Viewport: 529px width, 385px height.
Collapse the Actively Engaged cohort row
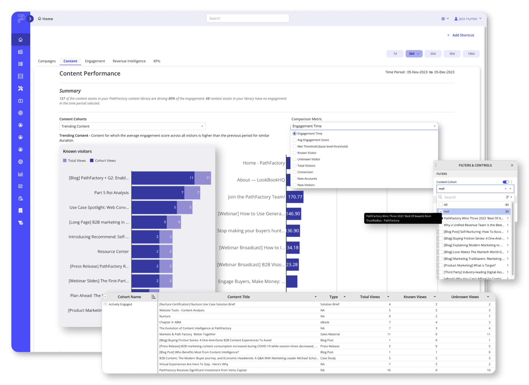[x=105, y=304]
